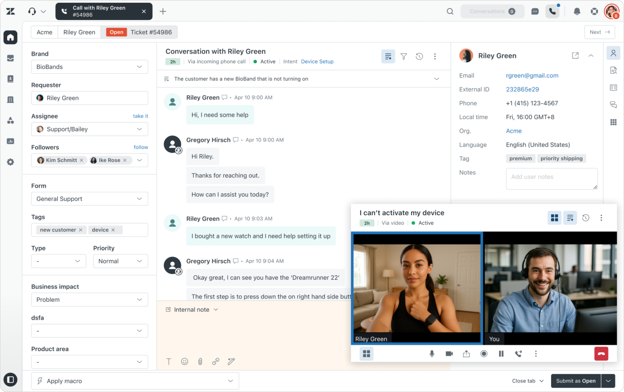Open the emoji picker in composer
The width and height of the screenshot is (624, 392).
coord(184,361)
